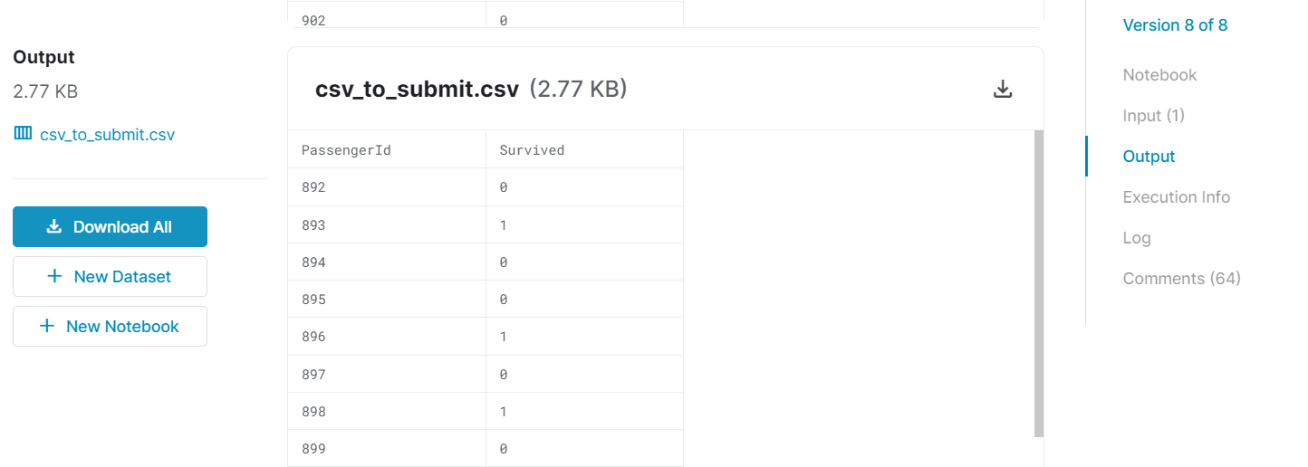
Task: Open the Version 8 of 8 link
Action: 1175,25
